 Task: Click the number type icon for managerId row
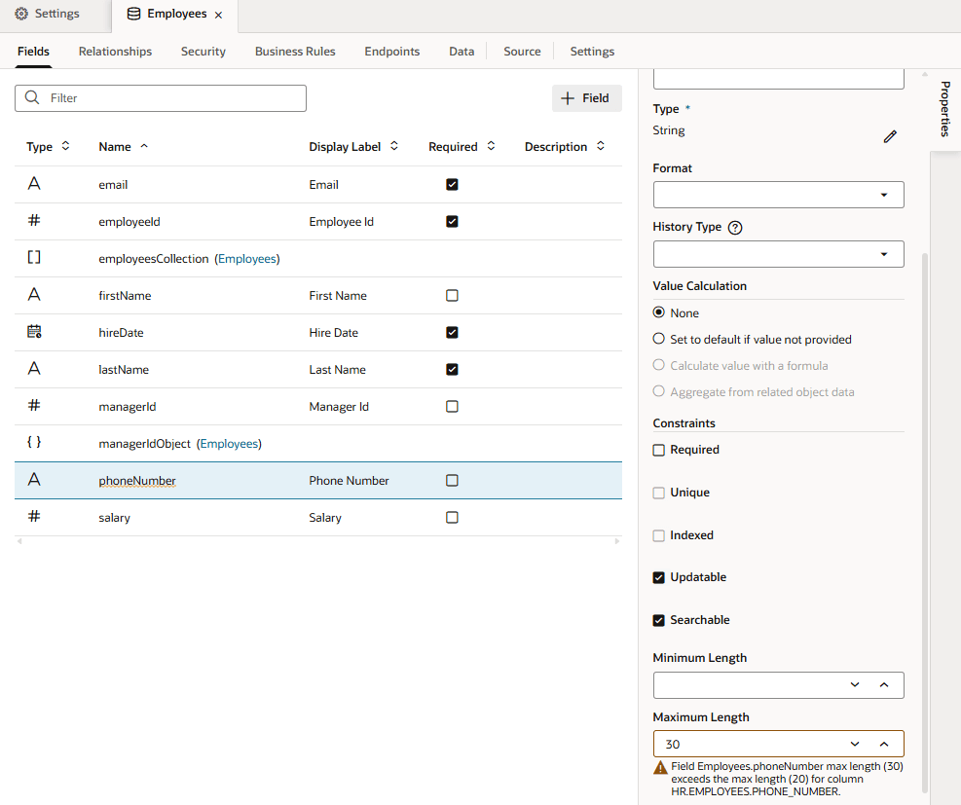click(x=34, y=405)
